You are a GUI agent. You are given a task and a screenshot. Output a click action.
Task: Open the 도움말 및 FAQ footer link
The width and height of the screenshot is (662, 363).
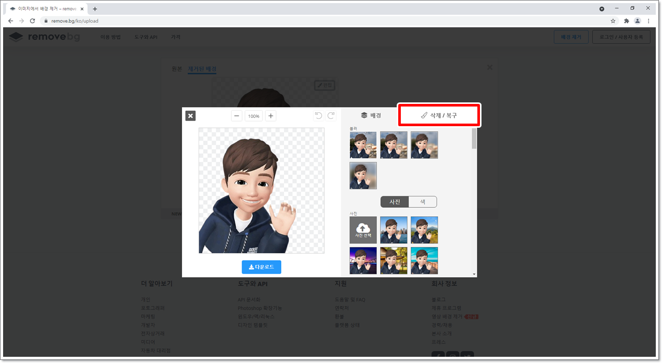[x=350, y=299]
